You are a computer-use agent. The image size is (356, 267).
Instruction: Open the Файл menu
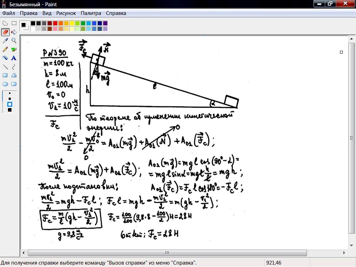pos(9,13)
